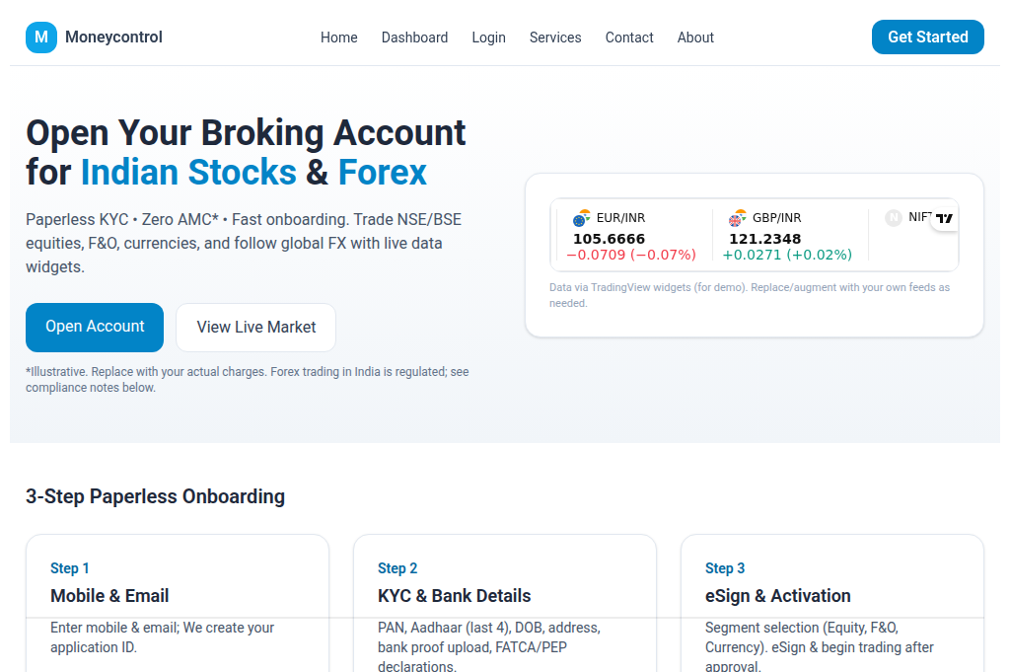The width and height of the screenshot is (1010, 672).
Task: Click View Live Market
Action: click(x=255, y=327)
